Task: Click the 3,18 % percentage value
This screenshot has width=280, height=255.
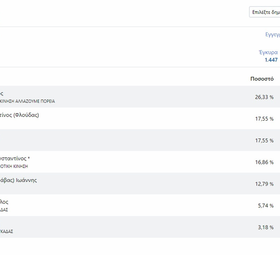Action: [x=265, y=227]
